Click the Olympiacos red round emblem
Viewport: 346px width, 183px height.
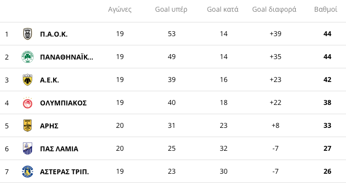[28, 103]
